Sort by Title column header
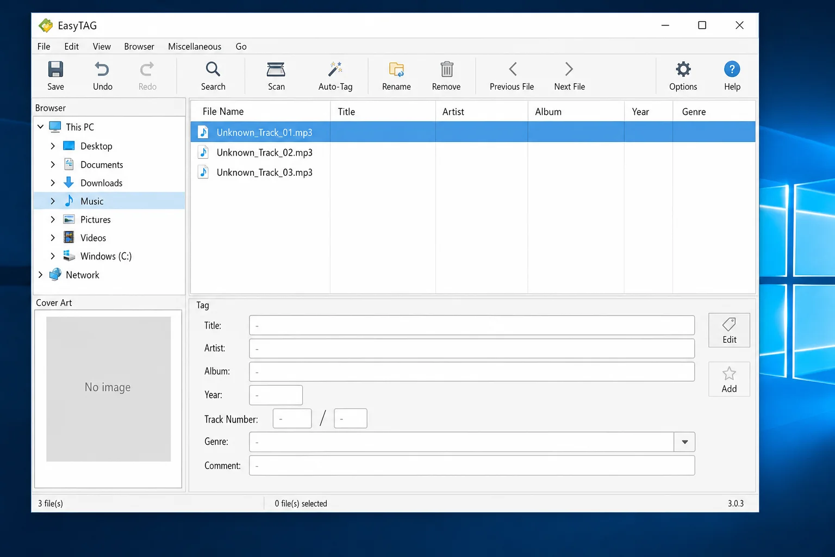This screenshot has width=835, height=557. click(383, 112)
